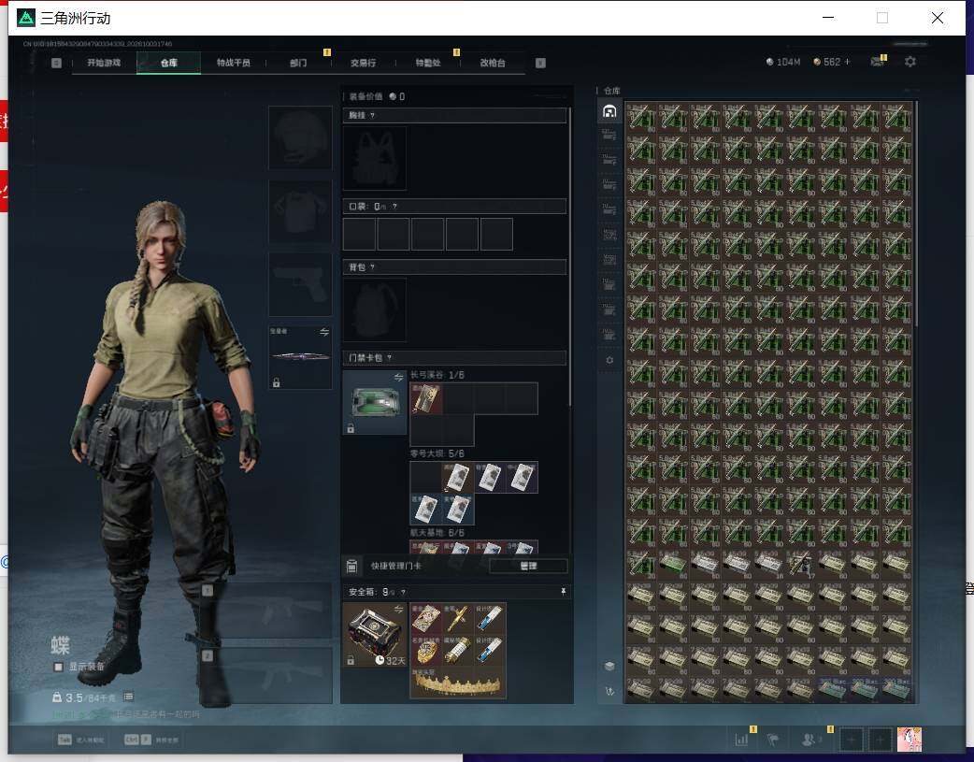This screenshot has height=762, width=974.
Task: Click the flag icon in the bottom bar
Action: 773,740
